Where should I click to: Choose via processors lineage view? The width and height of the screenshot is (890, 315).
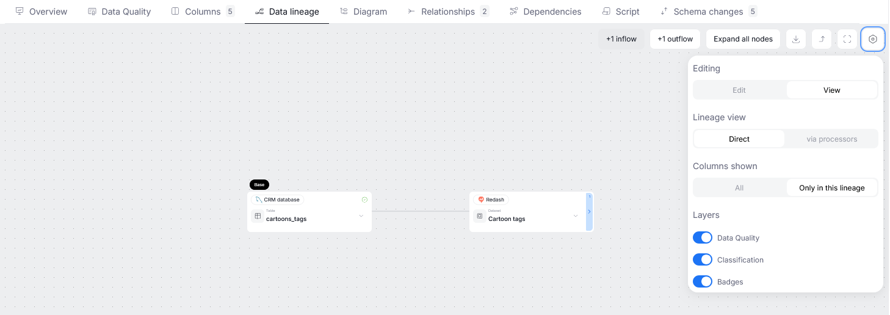tap(832, 139)
